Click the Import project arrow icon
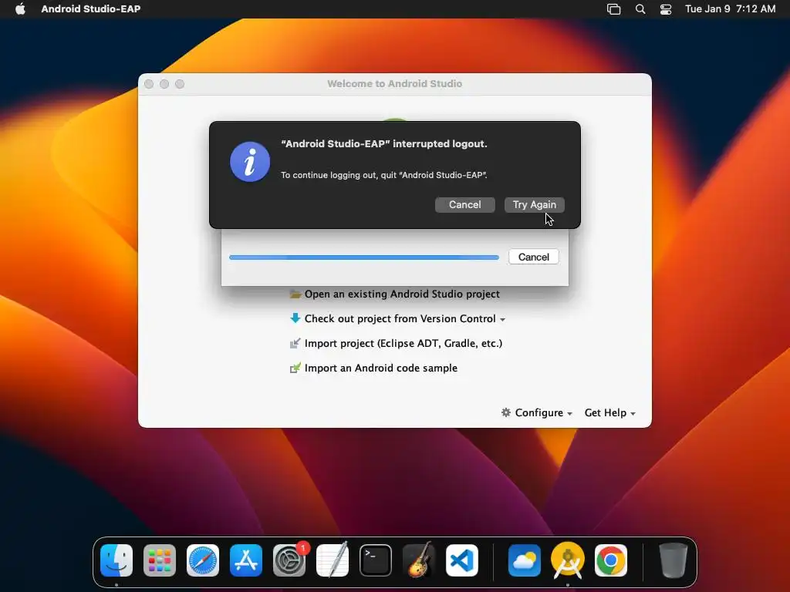 tap(295, 343)
